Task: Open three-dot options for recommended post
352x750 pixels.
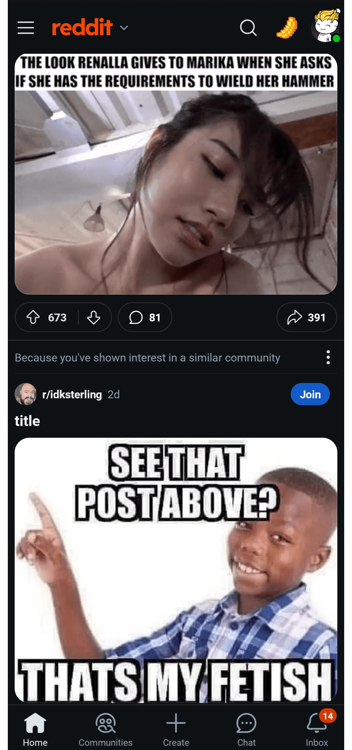Action: click(x=328, y=358)
